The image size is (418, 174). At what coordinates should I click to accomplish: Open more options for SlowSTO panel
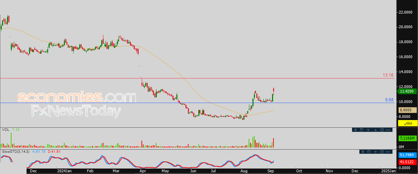pyautogui.click(x=388, y=152)
